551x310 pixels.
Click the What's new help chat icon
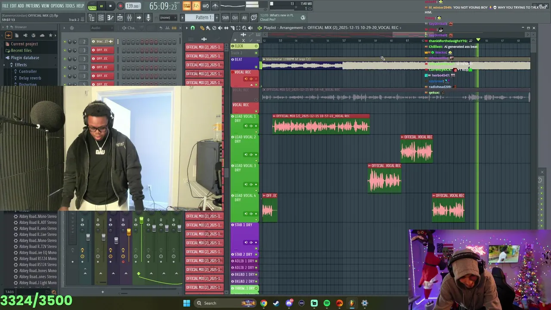point(254,18)
